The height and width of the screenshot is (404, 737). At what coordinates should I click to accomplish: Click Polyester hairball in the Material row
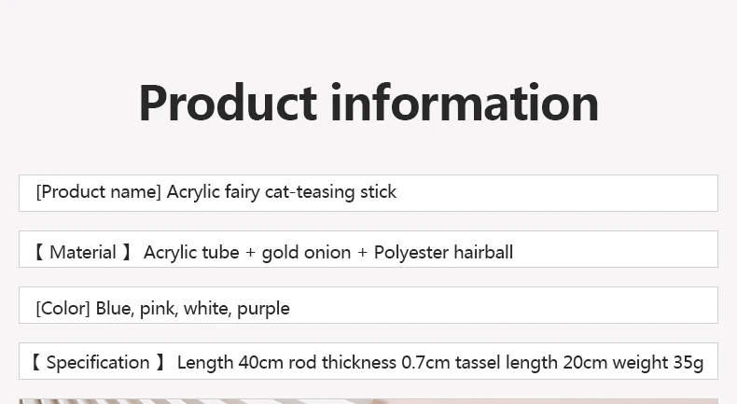pyautogui.click(x=443, y=252)
